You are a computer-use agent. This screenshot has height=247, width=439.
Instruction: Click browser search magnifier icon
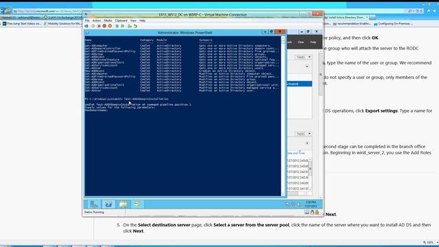[410, 11]
